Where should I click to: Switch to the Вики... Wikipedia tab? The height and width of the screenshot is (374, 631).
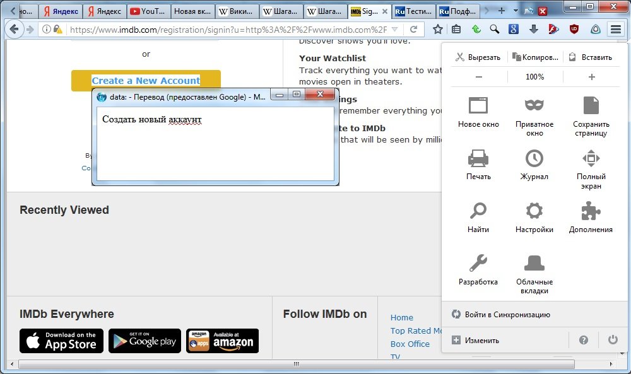click(x=237, y=11)
